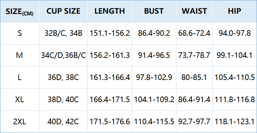This screenshot has width=257, height=133.
Task: Select waist value 80-85.1
Action: (x=194, y=78)
